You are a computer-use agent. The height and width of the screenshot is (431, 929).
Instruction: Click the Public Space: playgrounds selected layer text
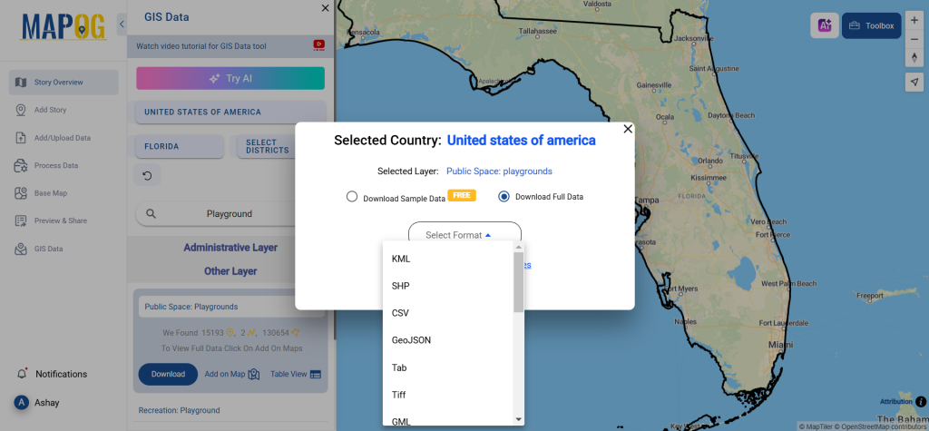[499, 171]
